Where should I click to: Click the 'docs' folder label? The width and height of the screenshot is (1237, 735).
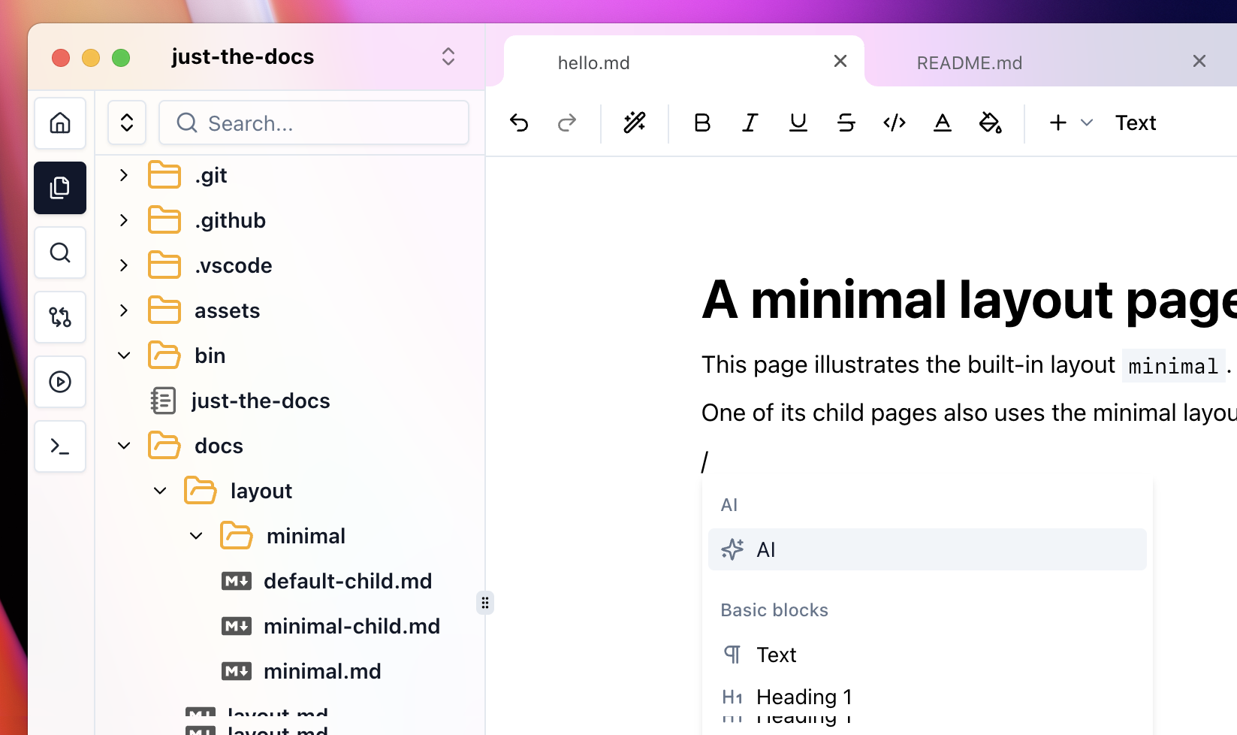click(219, 446)
